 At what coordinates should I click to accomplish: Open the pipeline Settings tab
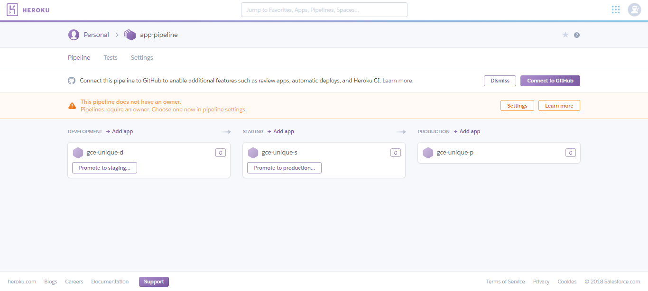pyautogui.click(x=142, y=58)
